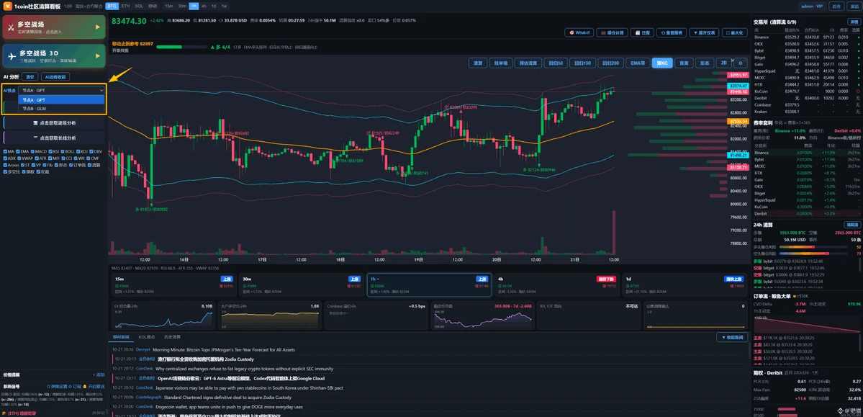863x417 pixels.
Task: Click the small round button right of 2B
Action: click(740, 63)
